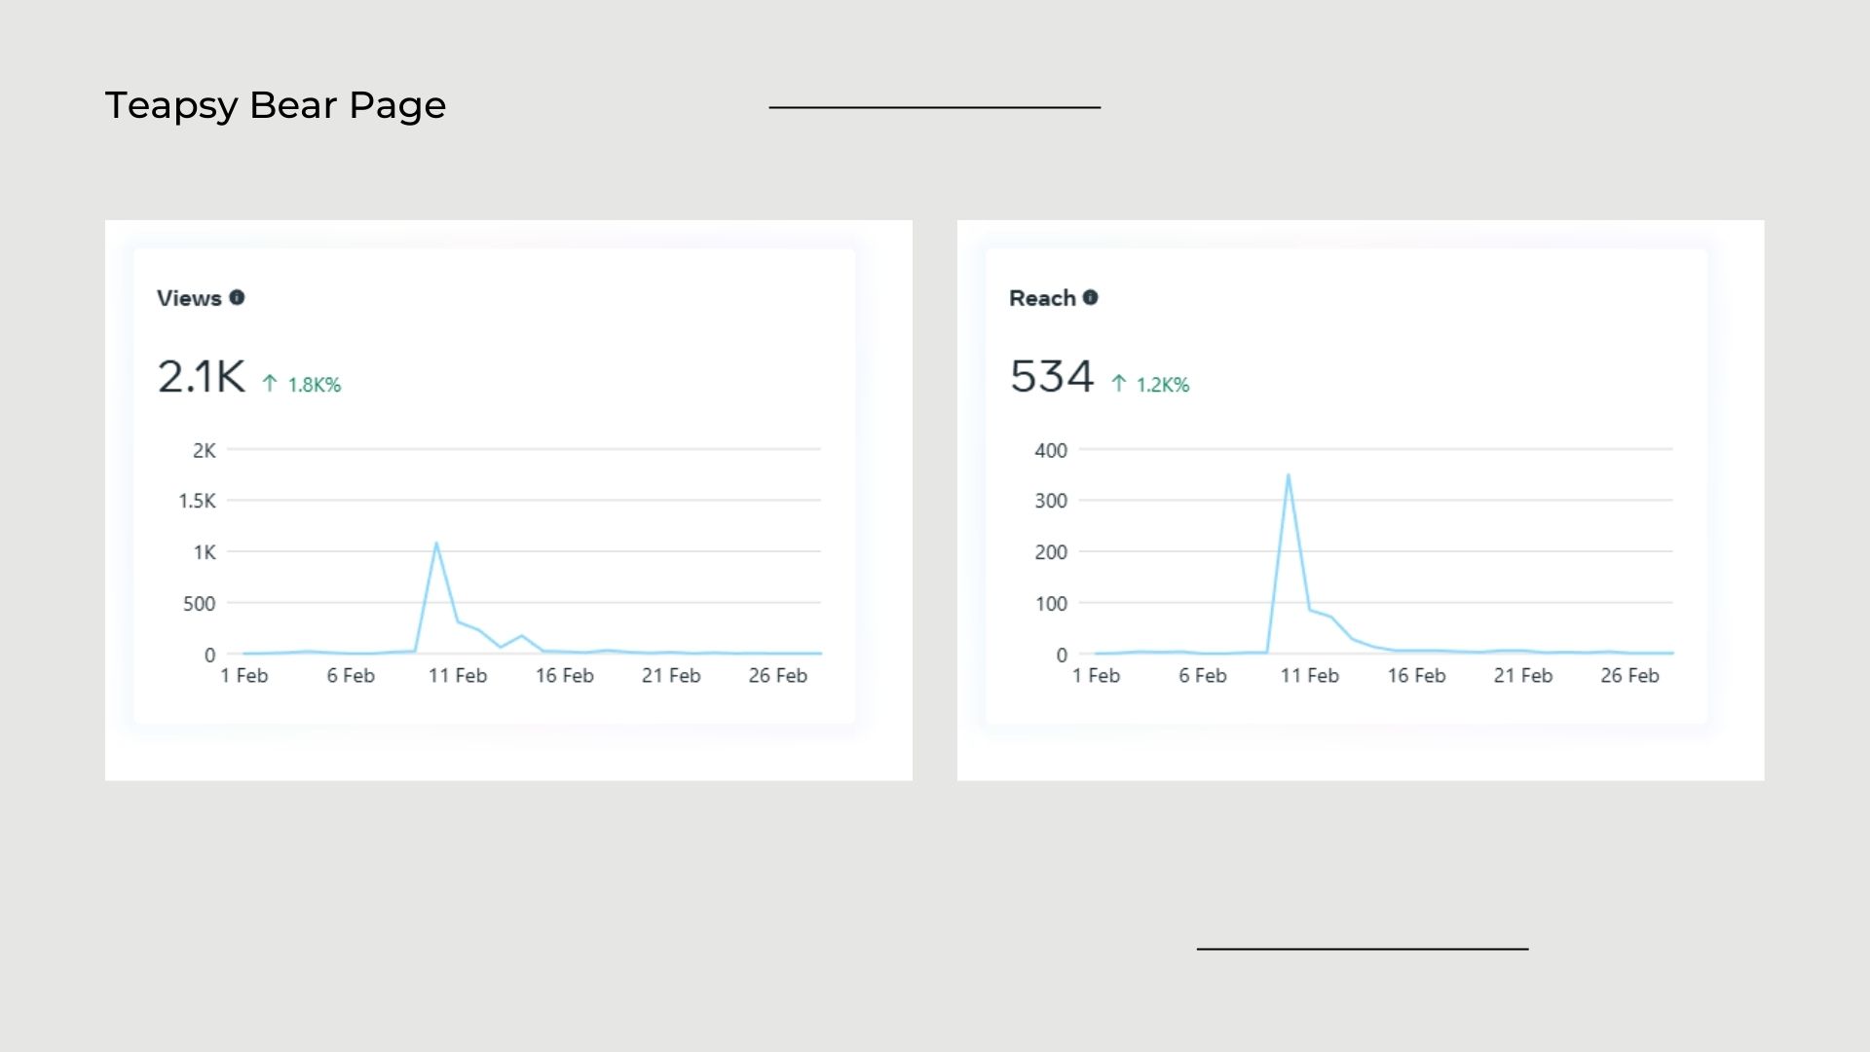This screenshot has height=1052, width=1870.
Task: Click the Reach heading text
Action: click(x=1042, y=298)
